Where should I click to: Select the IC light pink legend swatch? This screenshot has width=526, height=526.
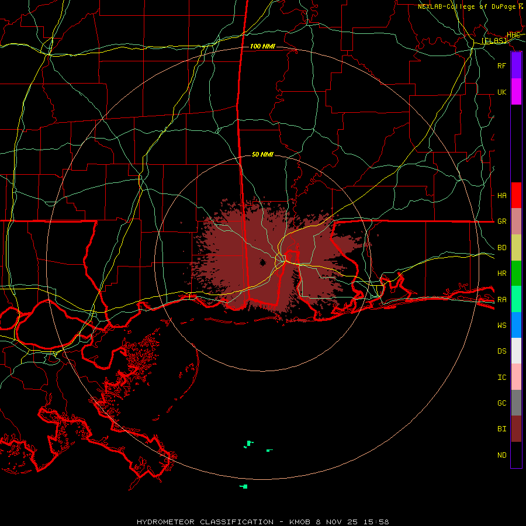[516, 377]
